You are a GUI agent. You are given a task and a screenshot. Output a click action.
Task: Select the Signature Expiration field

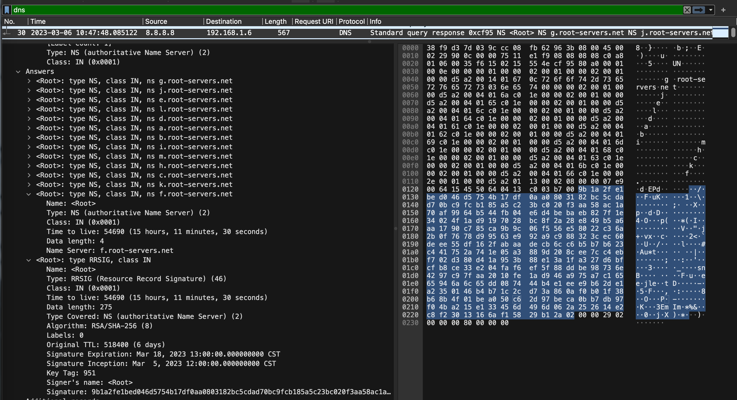pos(163,354)
